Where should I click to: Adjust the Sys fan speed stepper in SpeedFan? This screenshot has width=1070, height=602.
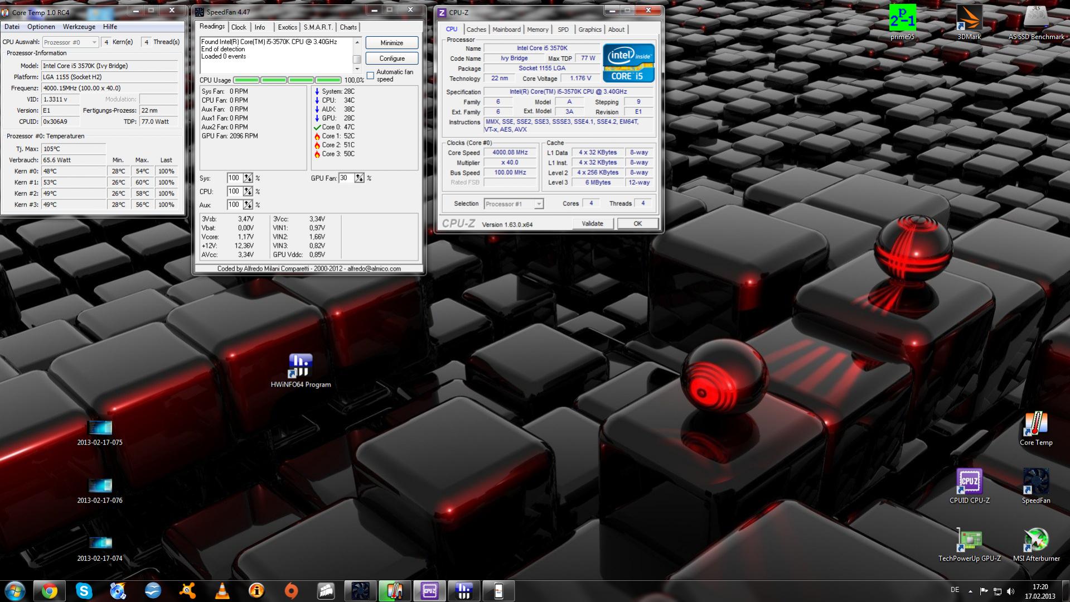tap(248, 178)
